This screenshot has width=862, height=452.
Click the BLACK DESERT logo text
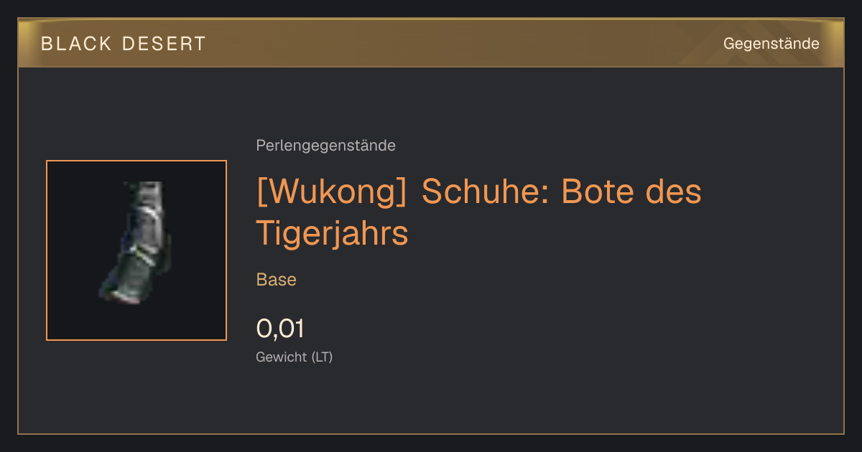(124, 44)
